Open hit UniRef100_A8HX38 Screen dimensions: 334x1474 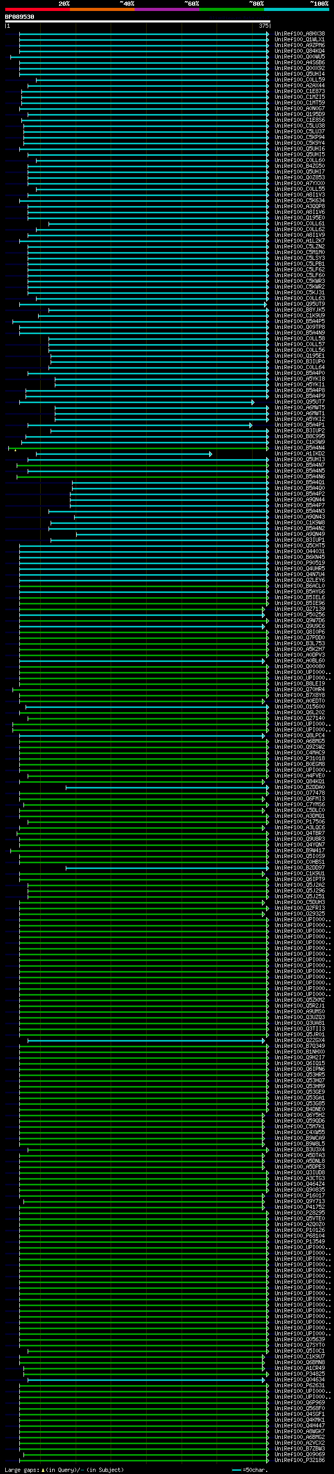300,34
